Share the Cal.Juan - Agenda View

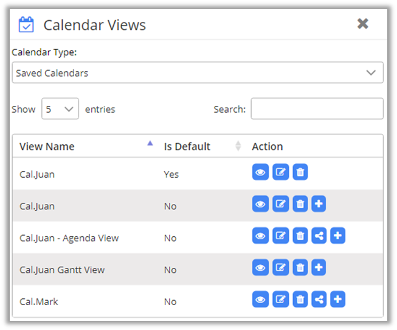click(x=319, y=236)
